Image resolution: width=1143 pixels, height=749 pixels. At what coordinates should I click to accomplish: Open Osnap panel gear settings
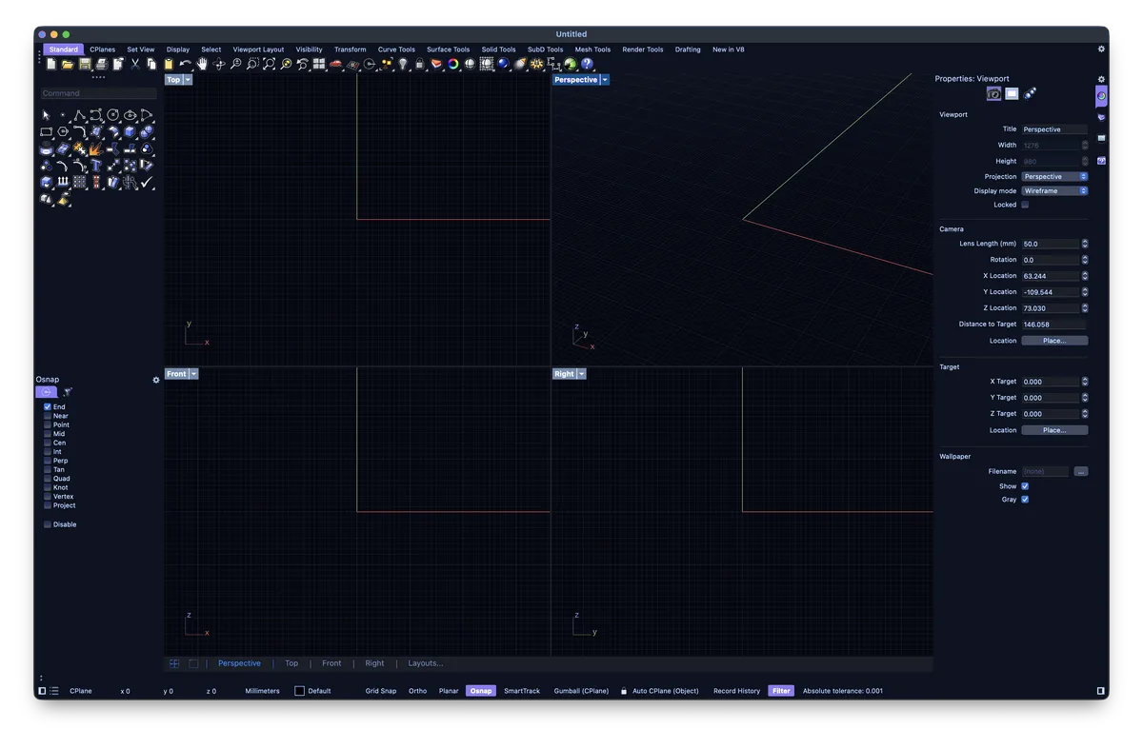(x=156, y=380)
